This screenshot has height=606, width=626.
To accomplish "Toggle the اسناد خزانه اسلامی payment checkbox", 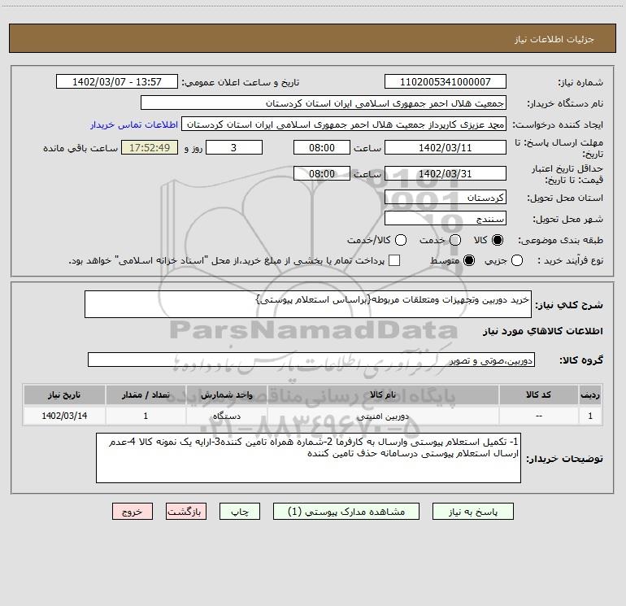I will pos(394,260).
